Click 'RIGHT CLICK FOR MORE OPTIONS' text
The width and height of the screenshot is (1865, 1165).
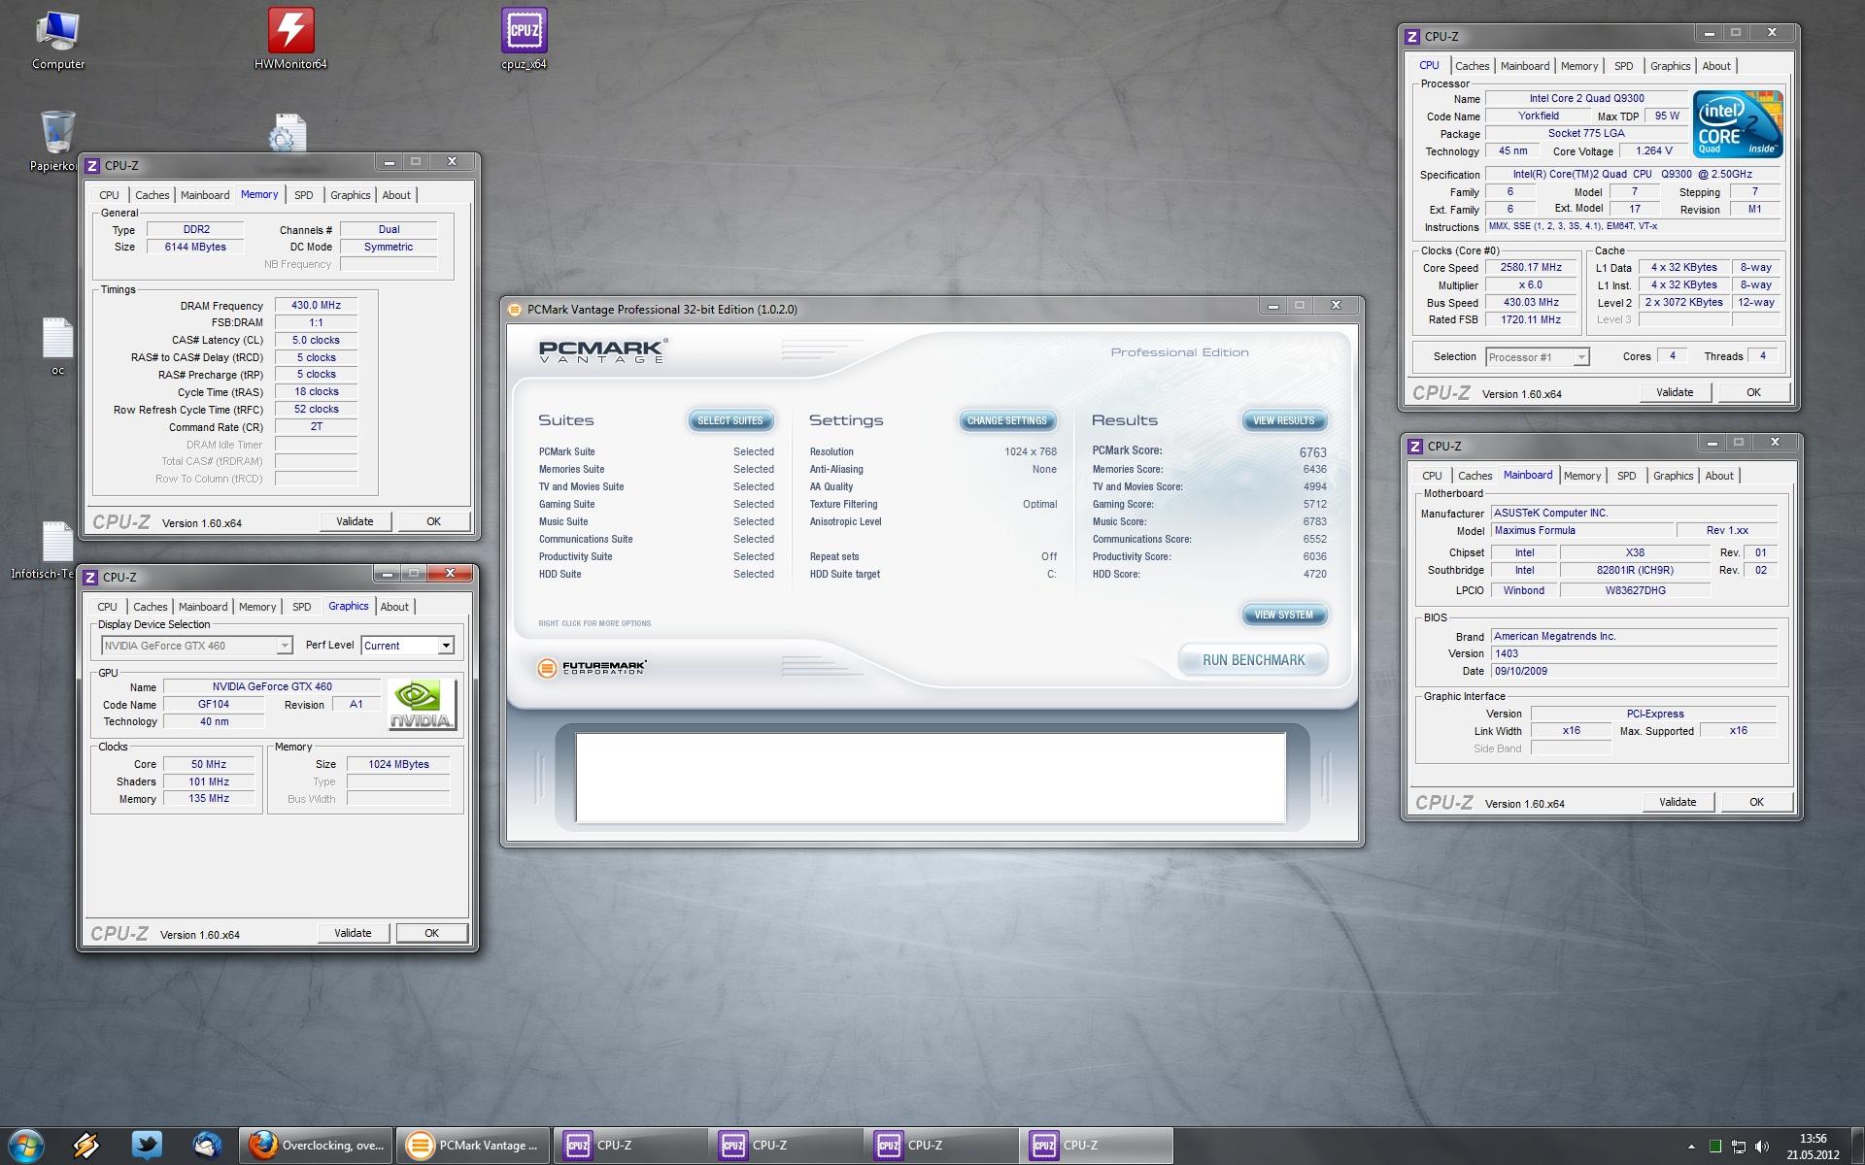coord(594,623)
